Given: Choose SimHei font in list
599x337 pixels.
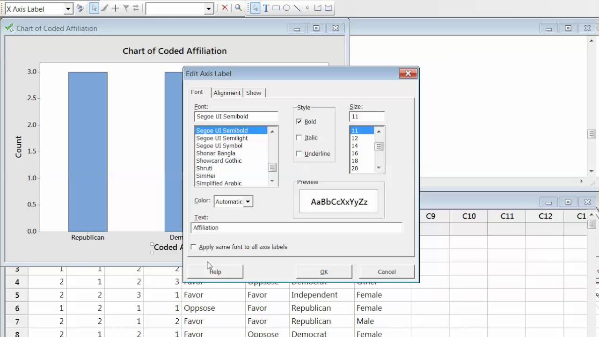Looking at the screenshot, I should [231, 176].
